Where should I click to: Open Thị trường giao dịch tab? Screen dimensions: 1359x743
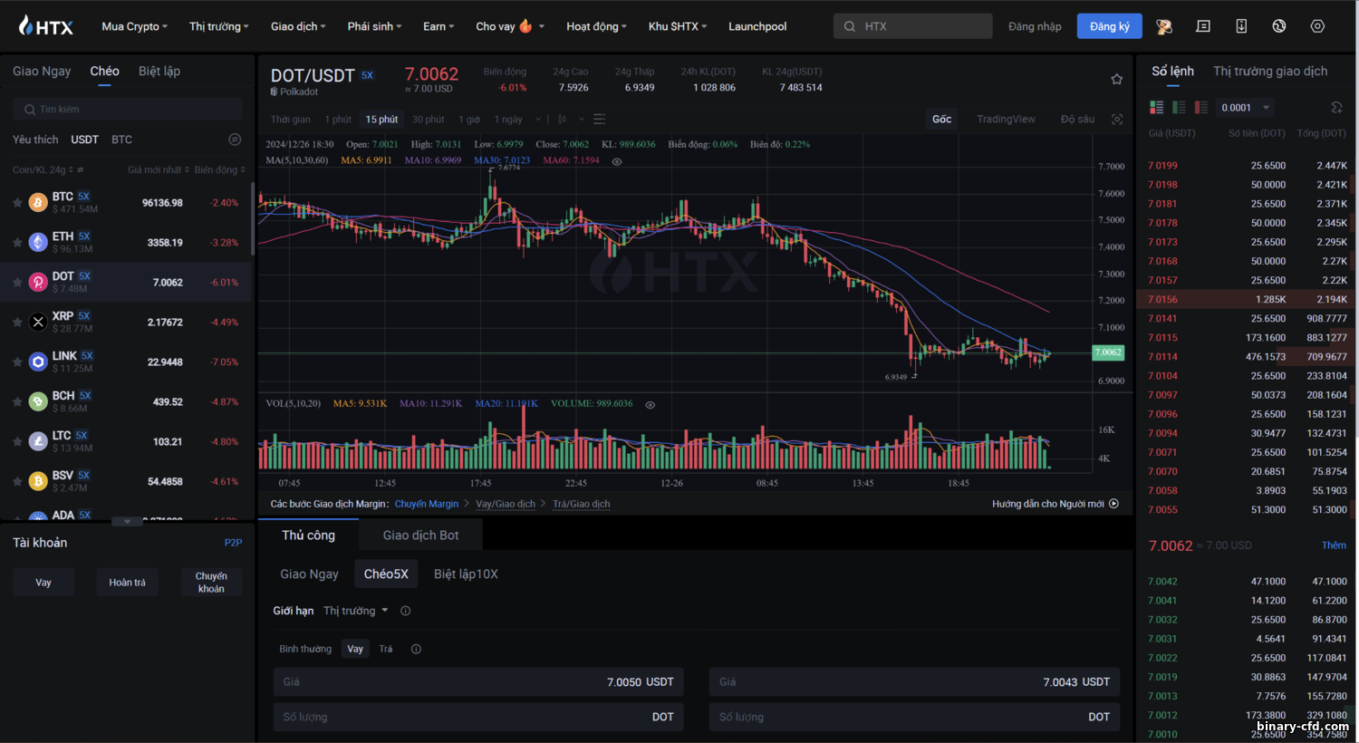click(x=1270, y=71)
